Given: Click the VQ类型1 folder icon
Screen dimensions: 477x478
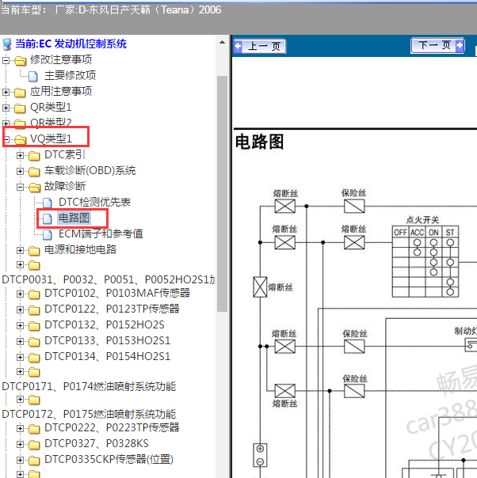Looking at the screenshot, I should tap(20, 139).
